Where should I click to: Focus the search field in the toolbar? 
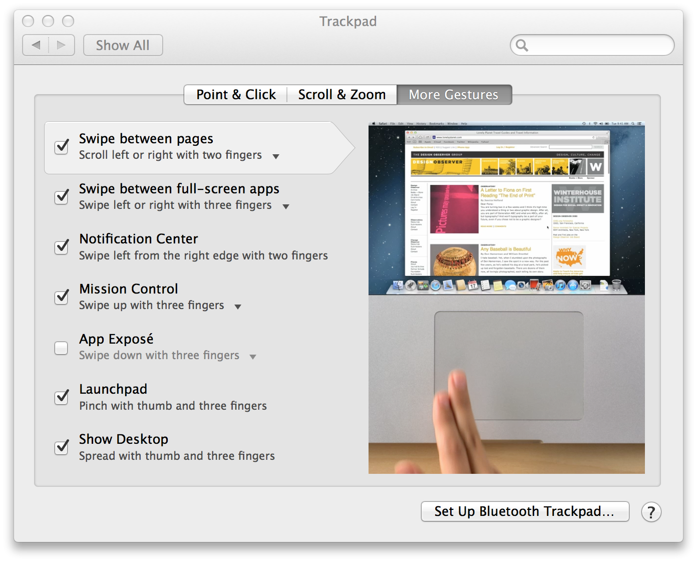tap(592, 45)
